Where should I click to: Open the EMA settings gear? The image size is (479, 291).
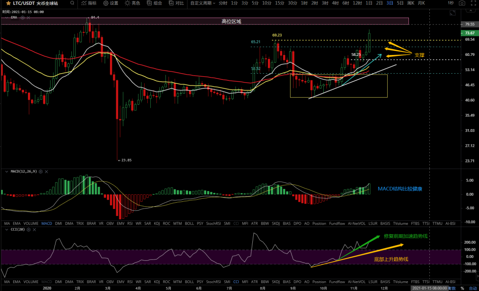[23, 17]
